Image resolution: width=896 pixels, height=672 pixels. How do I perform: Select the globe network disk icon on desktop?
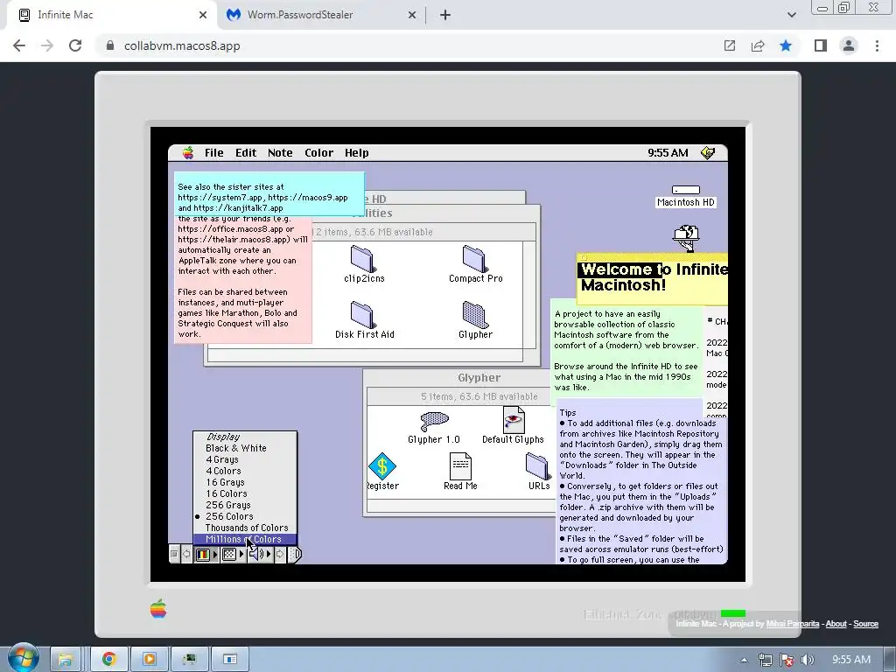[x=686, y=238]
